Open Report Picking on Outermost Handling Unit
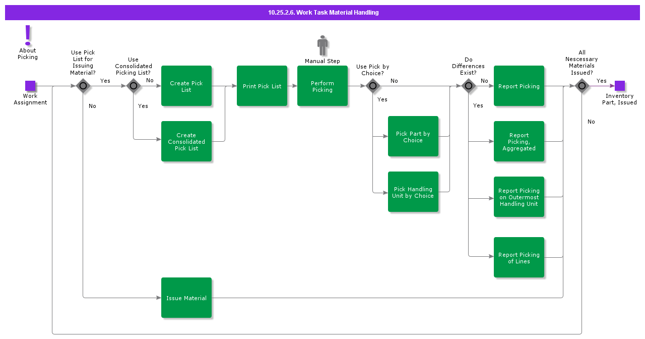The height and width of the screenshot is (339, 645). pyautogui.click(x=519, y=197)
